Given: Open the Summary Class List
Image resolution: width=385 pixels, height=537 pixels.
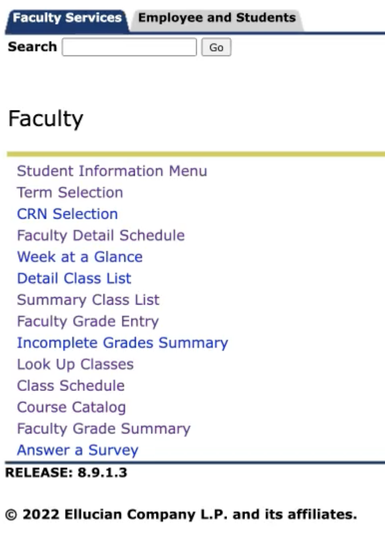Looking at the screenshot, I should 88,300.
